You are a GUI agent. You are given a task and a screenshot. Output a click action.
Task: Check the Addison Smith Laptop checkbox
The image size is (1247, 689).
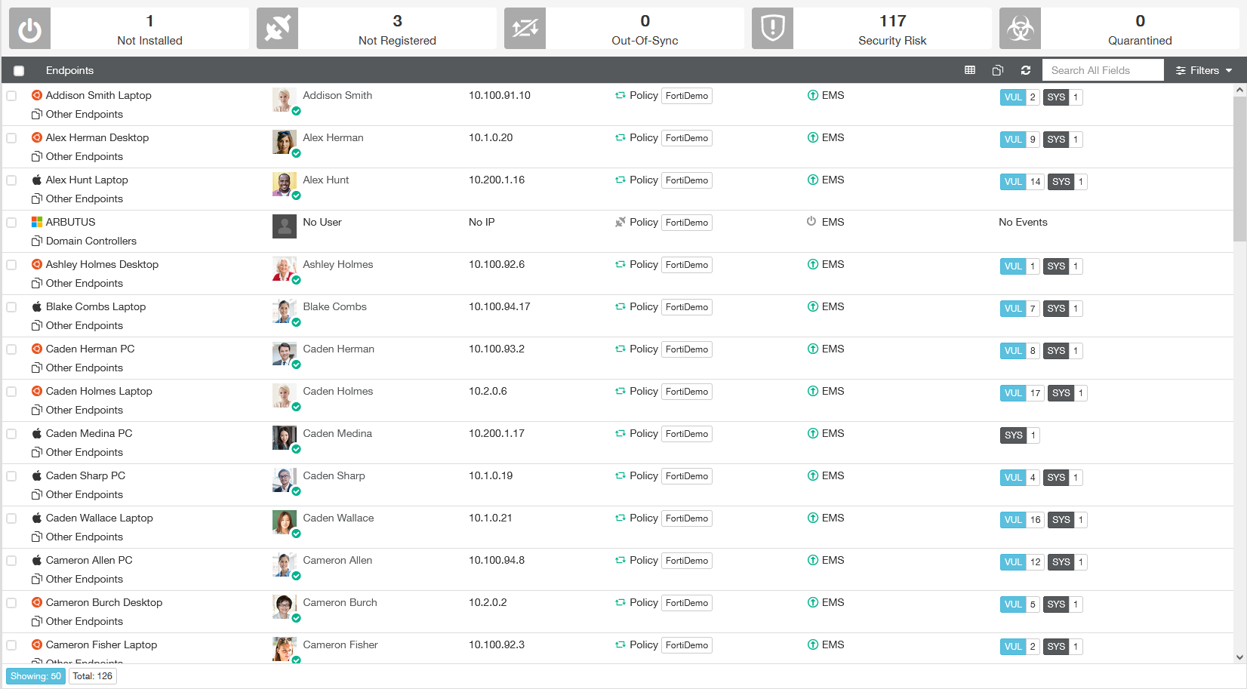pyautogui.click(x=11, y=96)
